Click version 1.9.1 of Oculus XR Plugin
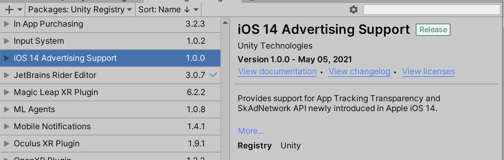 [196, 144]
